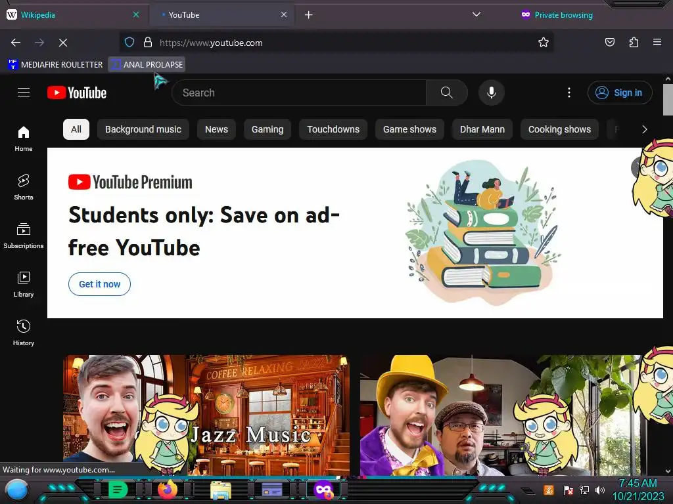Click the YouTube logo
673x504 pixels.
click(77, 93)
